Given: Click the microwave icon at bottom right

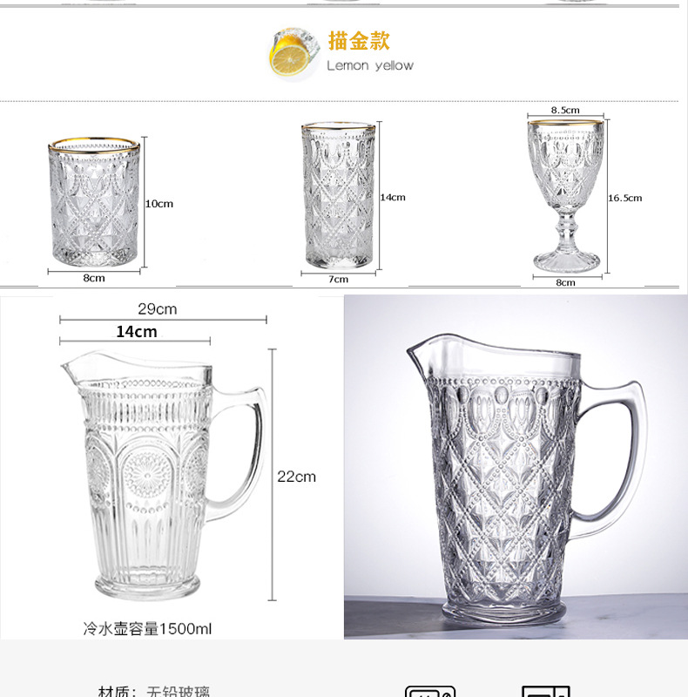Looking at the screenshot, I should (x=545, y=691).
